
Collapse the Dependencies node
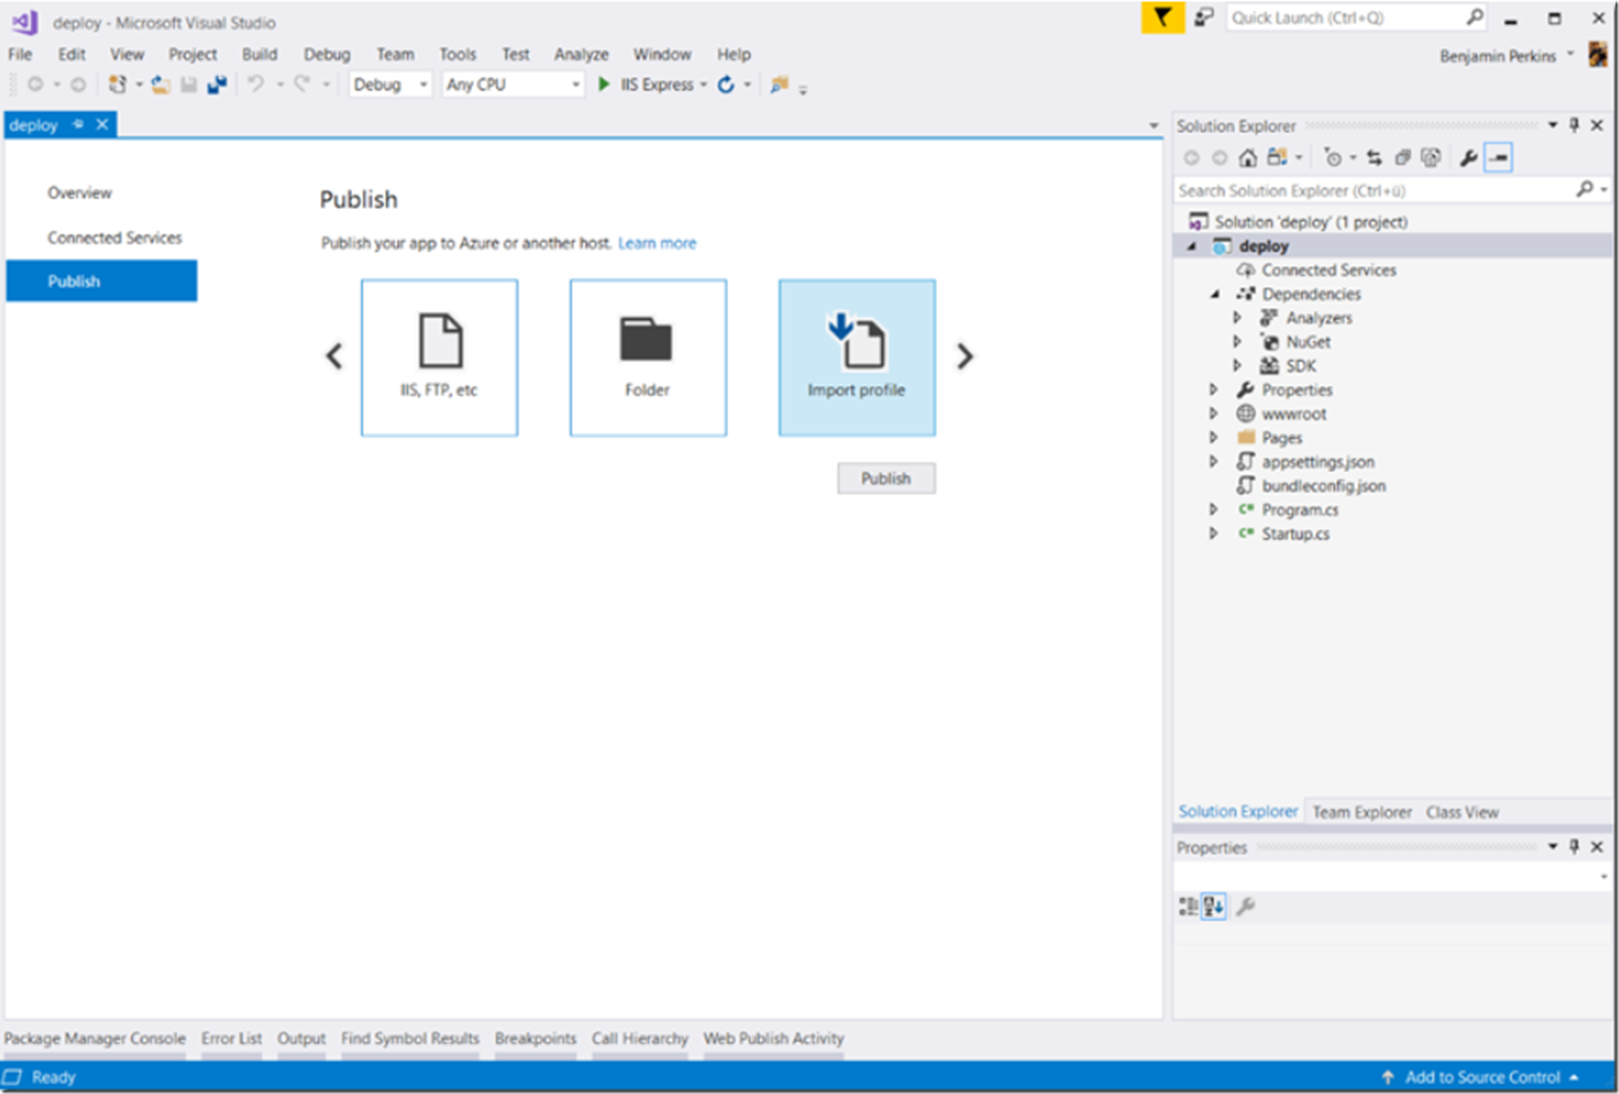pyautogui.click(x=1214, y=294)
